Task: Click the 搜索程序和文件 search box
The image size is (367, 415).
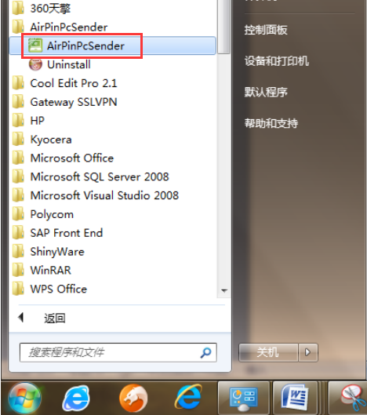Action: (x=118, y=352)
